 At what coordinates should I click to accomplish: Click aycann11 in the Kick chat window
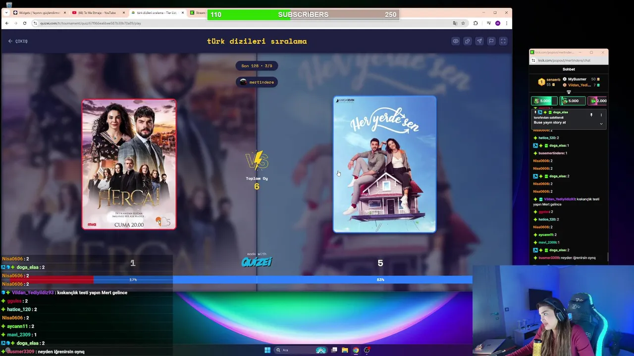tap(545, 235)
